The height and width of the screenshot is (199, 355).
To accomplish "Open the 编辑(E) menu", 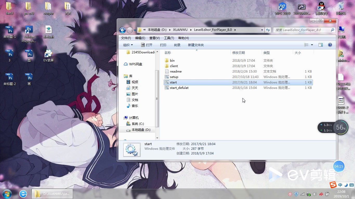I will click(x=140, y=38).
